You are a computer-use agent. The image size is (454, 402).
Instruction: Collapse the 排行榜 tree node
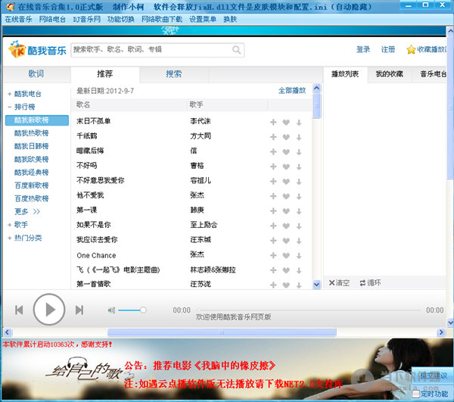(10, 107)
